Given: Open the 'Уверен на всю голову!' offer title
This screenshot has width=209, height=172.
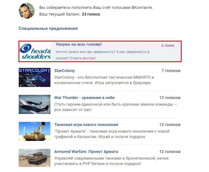Looking at the screenshot, I should click(x=79, y=44).
